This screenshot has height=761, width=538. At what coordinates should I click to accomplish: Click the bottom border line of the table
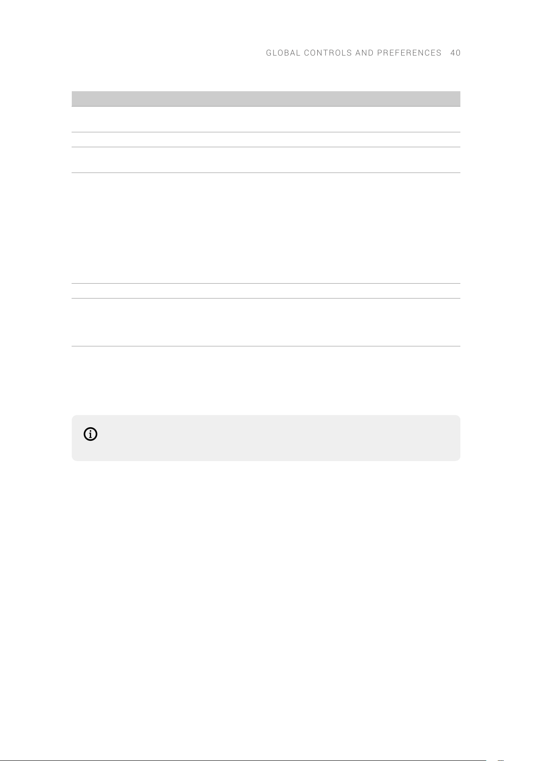point(266,346)
